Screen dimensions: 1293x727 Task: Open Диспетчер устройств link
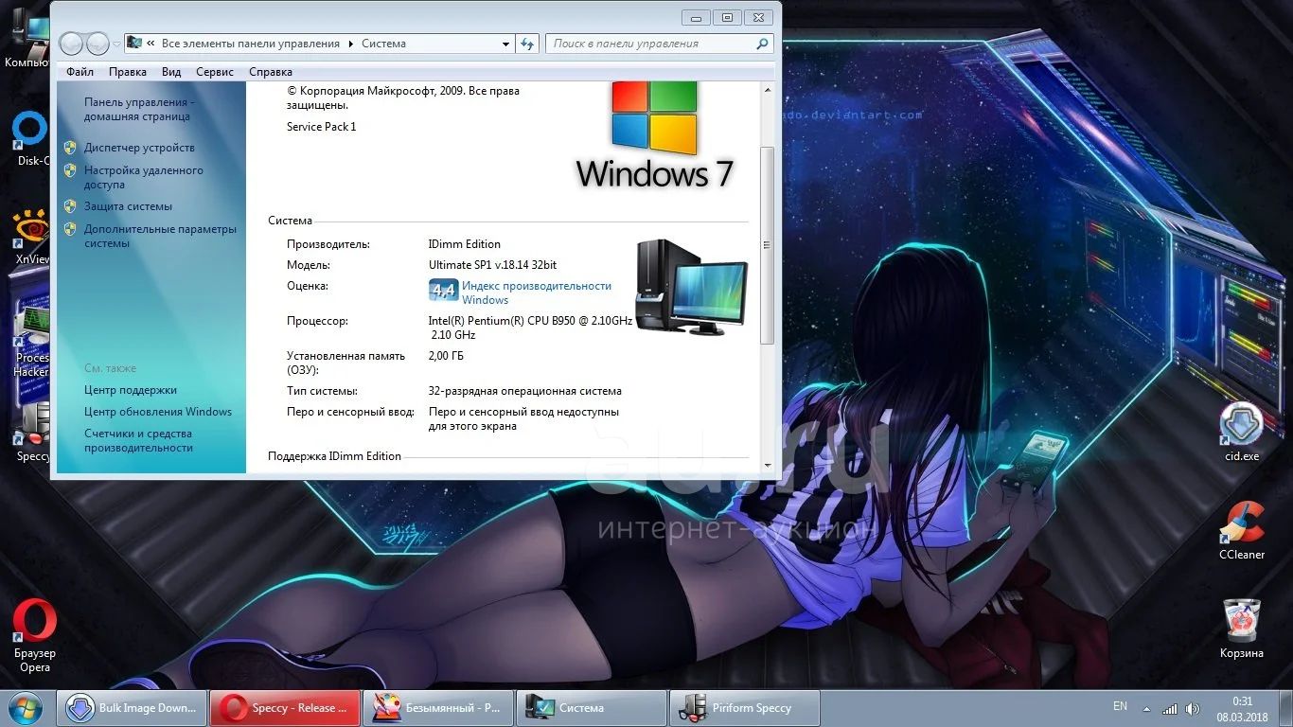pos(139,148)
